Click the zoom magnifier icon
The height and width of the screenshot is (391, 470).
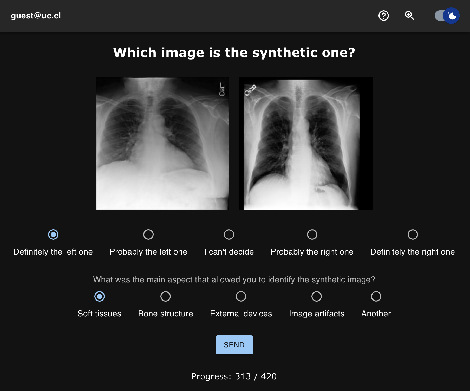[x=409, y=16]
